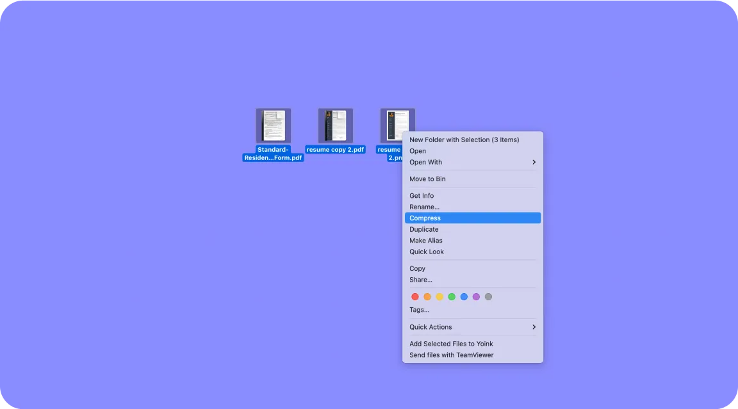
Task: Apply the gray tag color
Action: (x=489, y=296)
